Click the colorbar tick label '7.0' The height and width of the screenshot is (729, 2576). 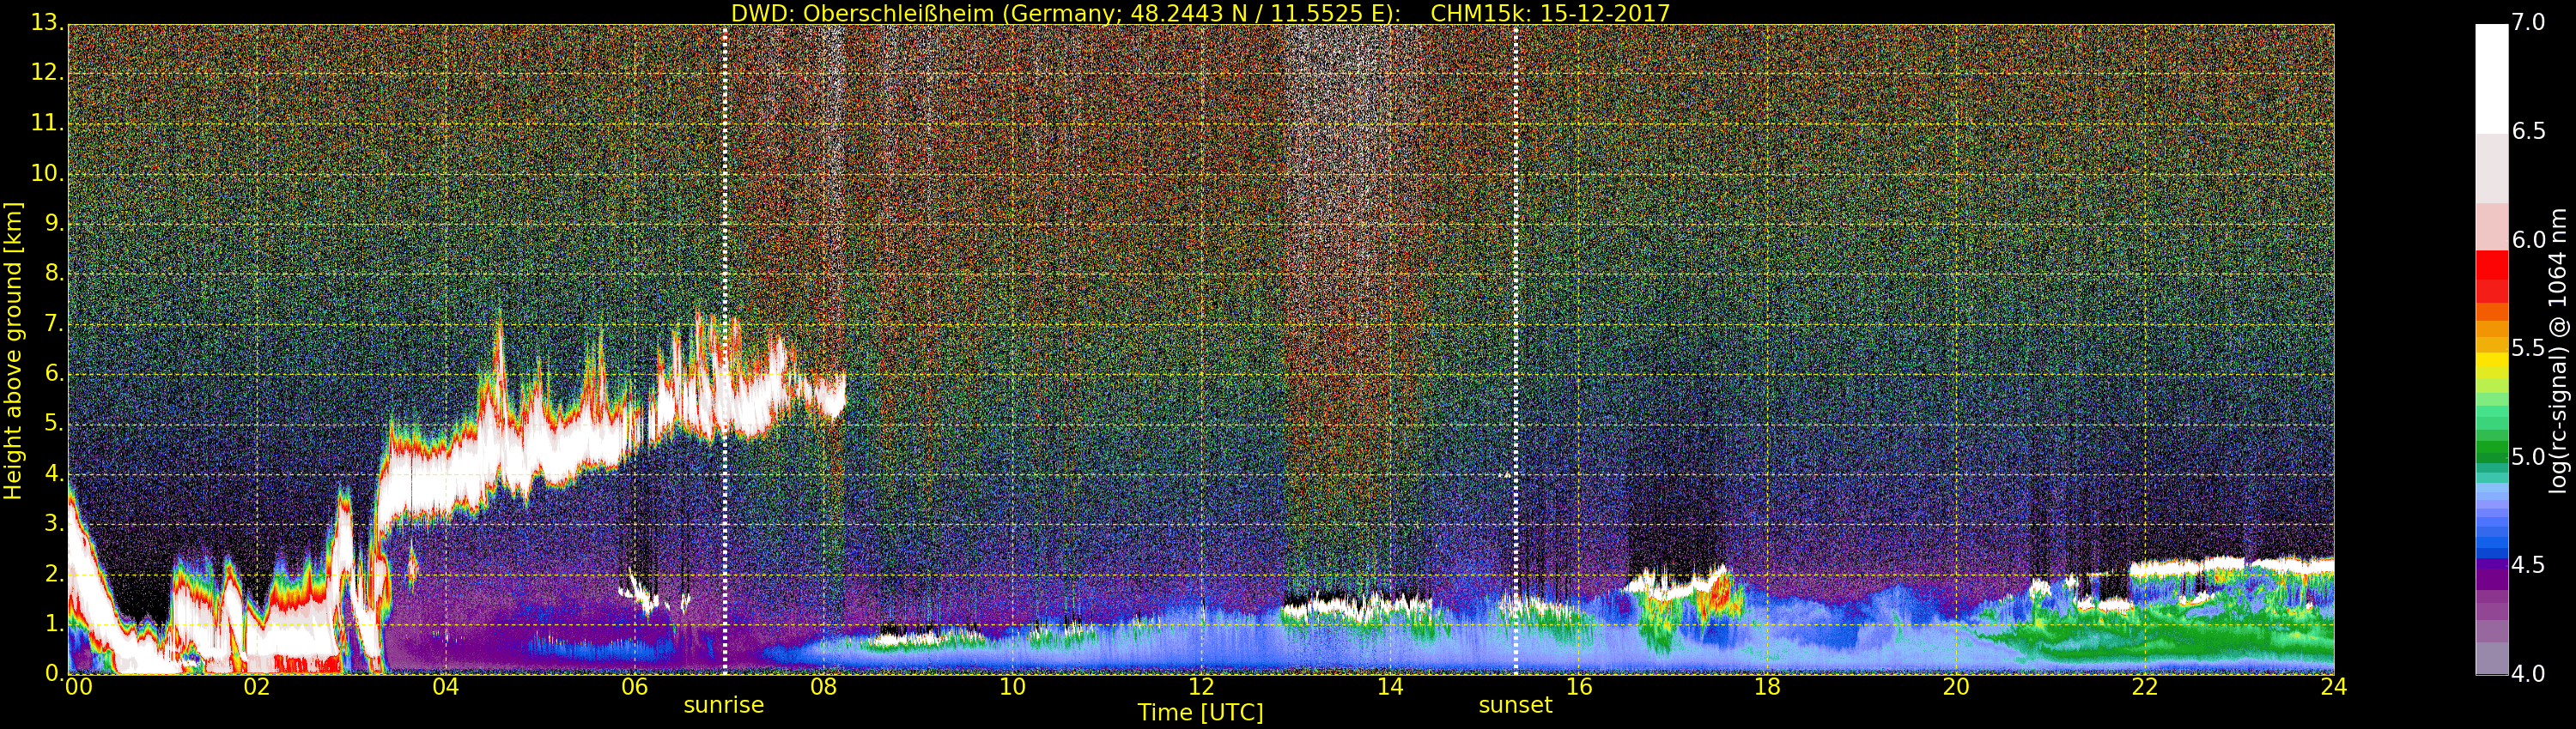pyautogui.click(x=2528, y=22)
